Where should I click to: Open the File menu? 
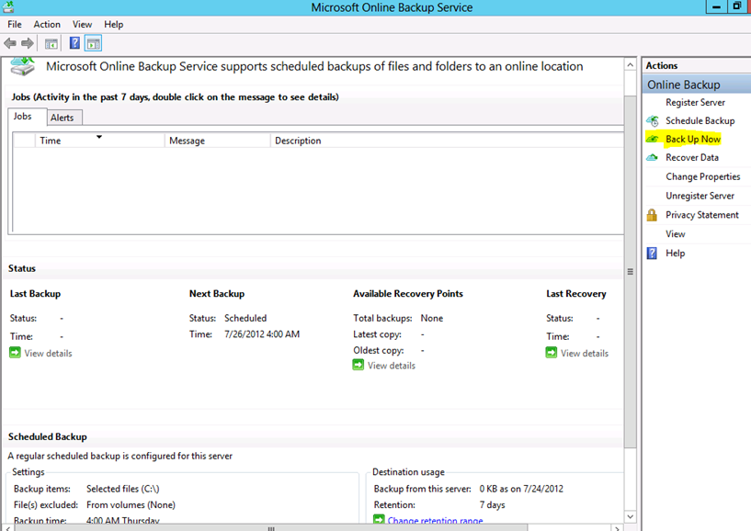pos(15,25)
